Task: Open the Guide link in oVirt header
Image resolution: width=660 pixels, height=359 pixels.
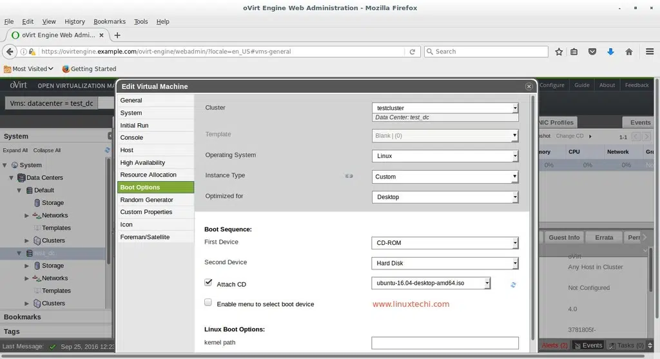Action: (x=582, y=85)
